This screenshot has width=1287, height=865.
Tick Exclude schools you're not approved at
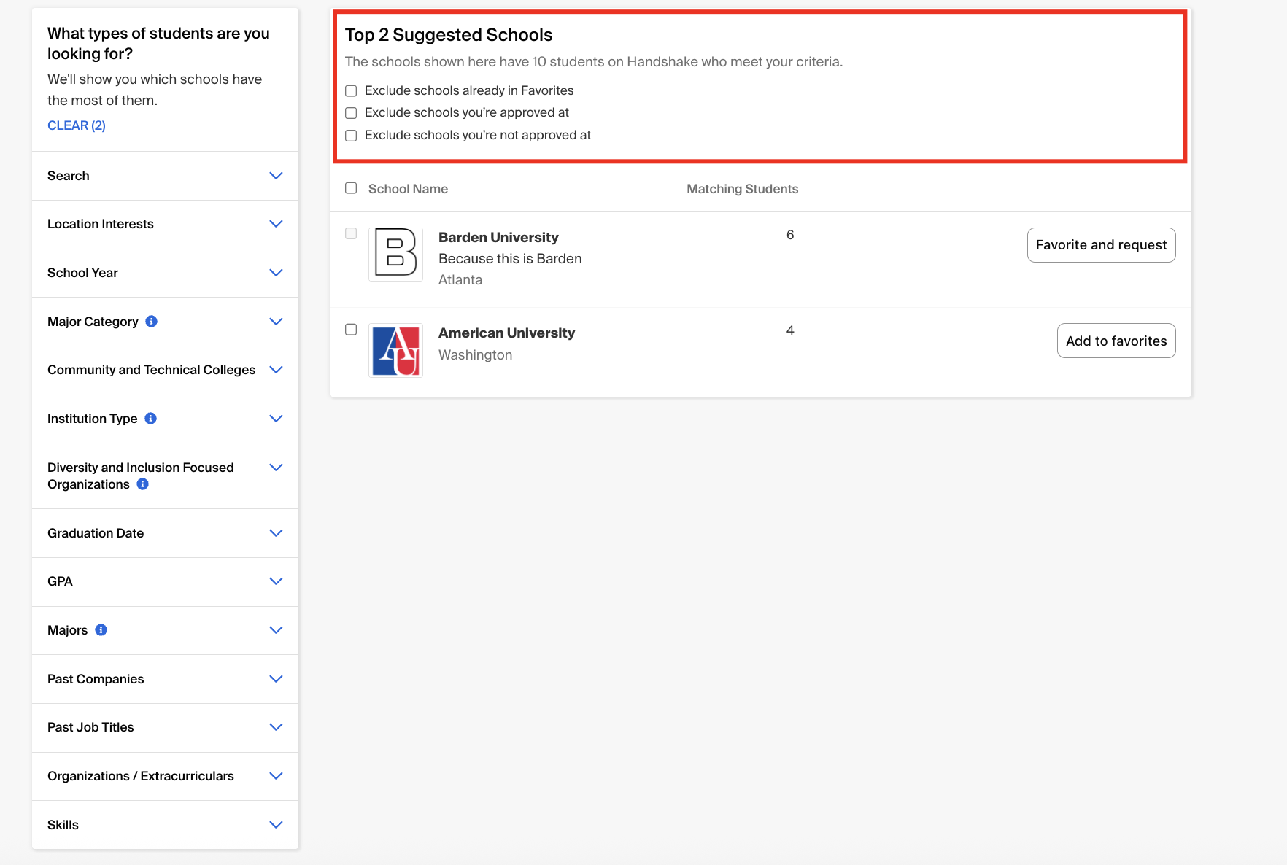click(x=351, y=136)
